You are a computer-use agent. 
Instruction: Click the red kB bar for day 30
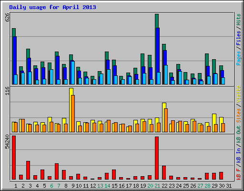tap(221, 176)
